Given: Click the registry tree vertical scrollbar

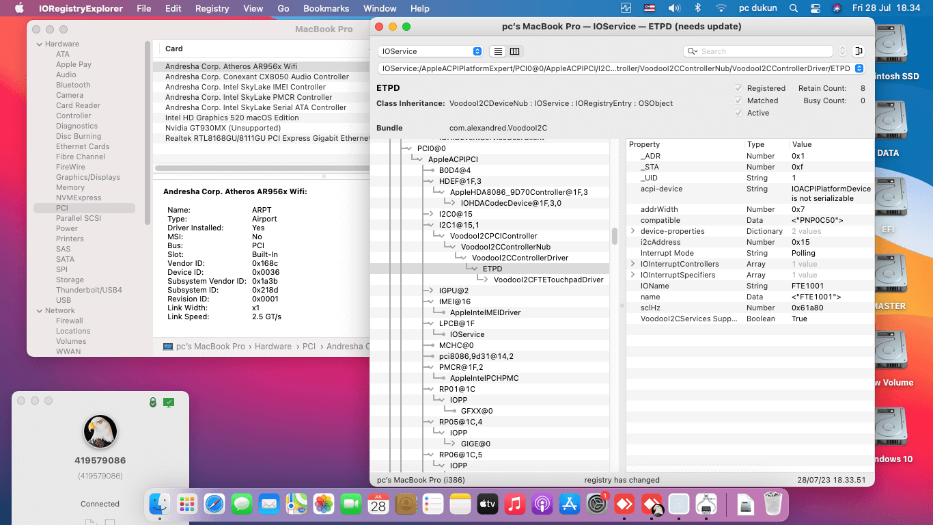Looking at the screenshot, I should [x=614, y=236].
